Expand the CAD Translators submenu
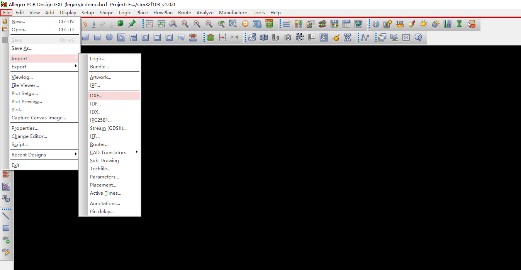This screenshot has height=270, width=521. pos(114,153)
